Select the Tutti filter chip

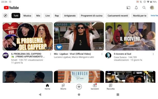(16, 16)
